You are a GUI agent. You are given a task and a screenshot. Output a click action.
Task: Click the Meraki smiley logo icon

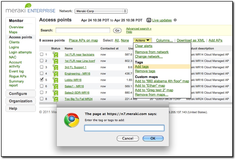[28, 6]
